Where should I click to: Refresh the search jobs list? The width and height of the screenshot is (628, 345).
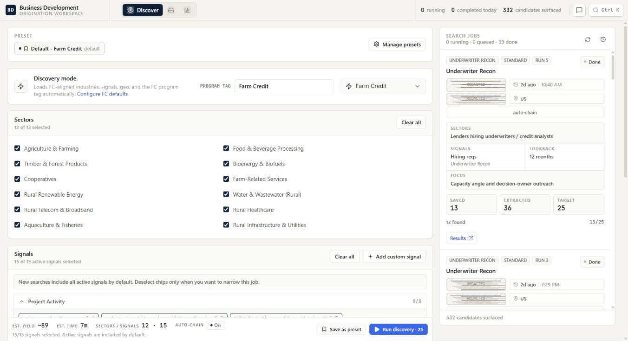[x=588, y=39]
